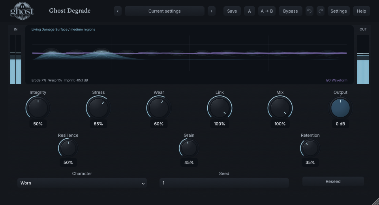Toggle the Bypass button
Viewport: 379px width, 205px height.
point(290,11)
